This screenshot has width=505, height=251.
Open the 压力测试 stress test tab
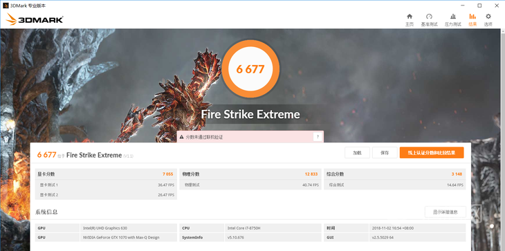[453, 20]
